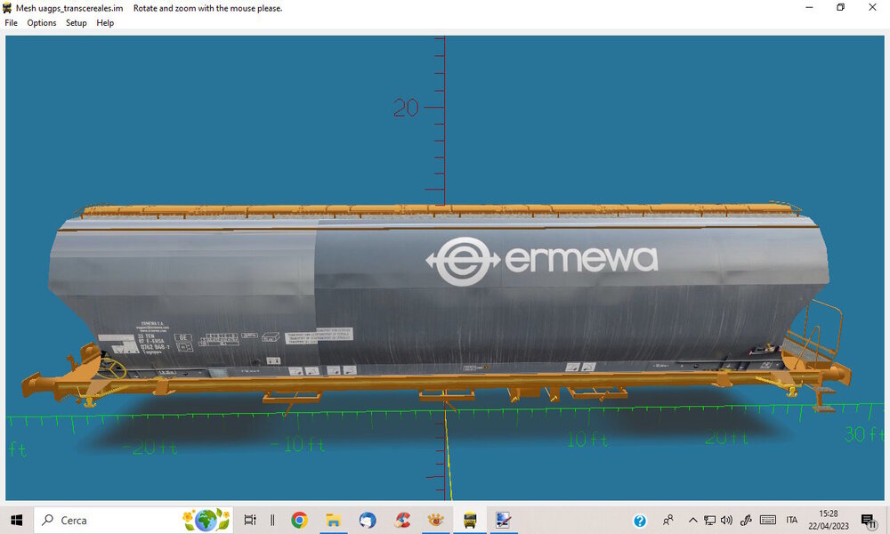Open the Earth Day search highlights icon
Viewport: 890px width, 534px height.
[206, 520]
